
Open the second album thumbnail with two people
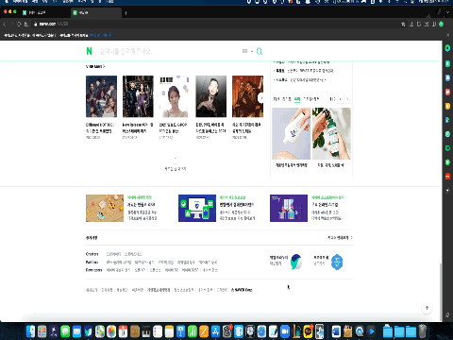point(138,96)
